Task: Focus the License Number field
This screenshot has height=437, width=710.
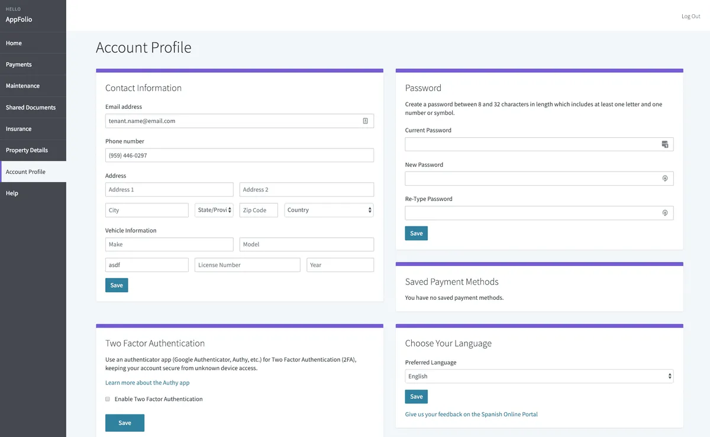Action: [x=247, y=265]
